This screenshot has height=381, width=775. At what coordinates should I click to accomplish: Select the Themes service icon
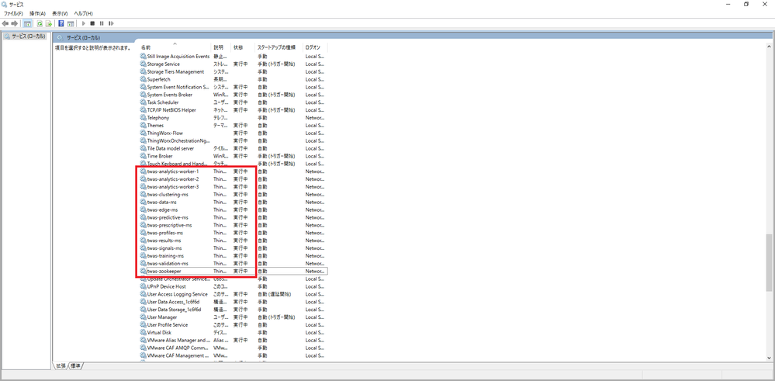pos(144,126)
